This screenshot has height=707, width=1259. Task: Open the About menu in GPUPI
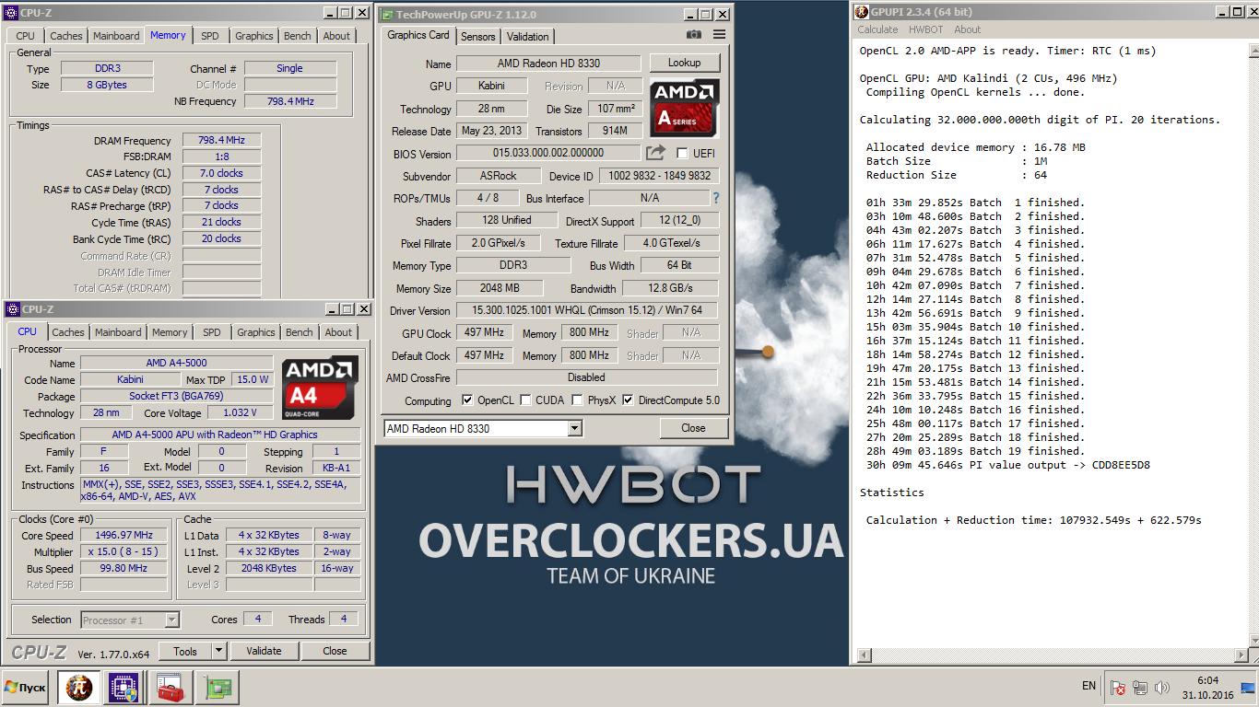(x=967, y=29)
